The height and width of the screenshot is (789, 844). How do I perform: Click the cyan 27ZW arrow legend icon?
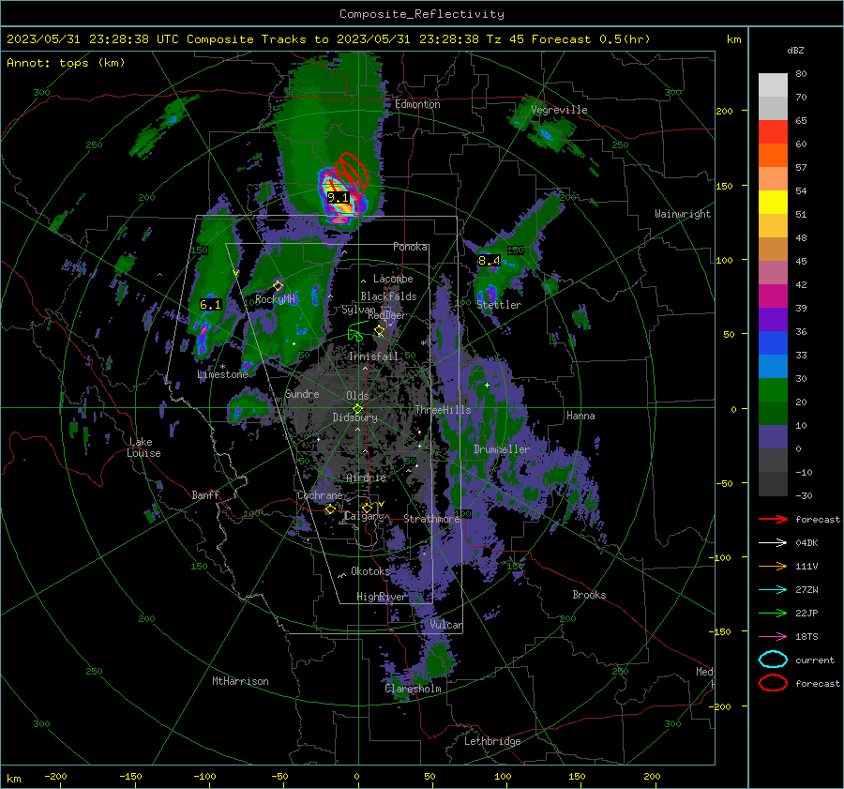(x=773, y=590)
